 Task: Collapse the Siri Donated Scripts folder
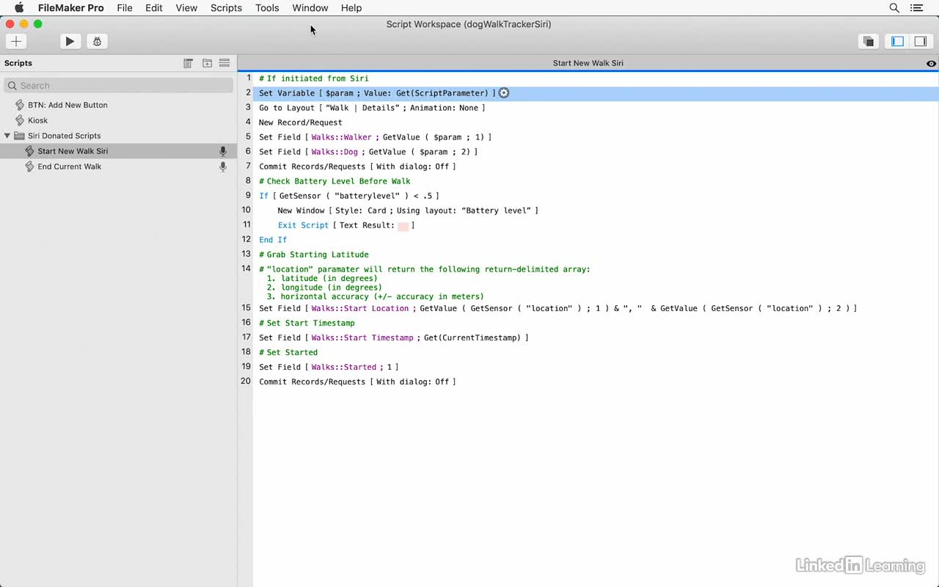point(7,136)
